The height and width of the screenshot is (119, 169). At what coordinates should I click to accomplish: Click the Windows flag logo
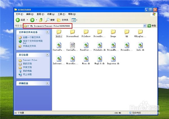coord(154,14)
